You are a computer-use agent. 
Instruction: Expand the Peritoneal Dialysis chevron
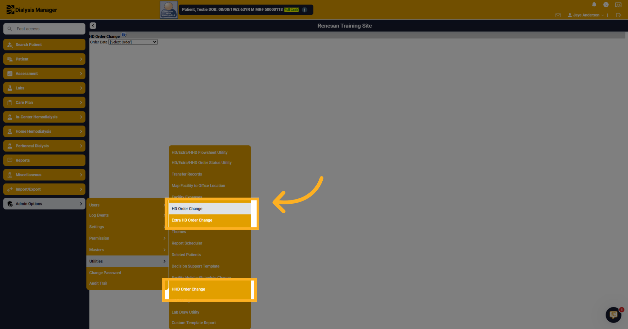point(81,146)
